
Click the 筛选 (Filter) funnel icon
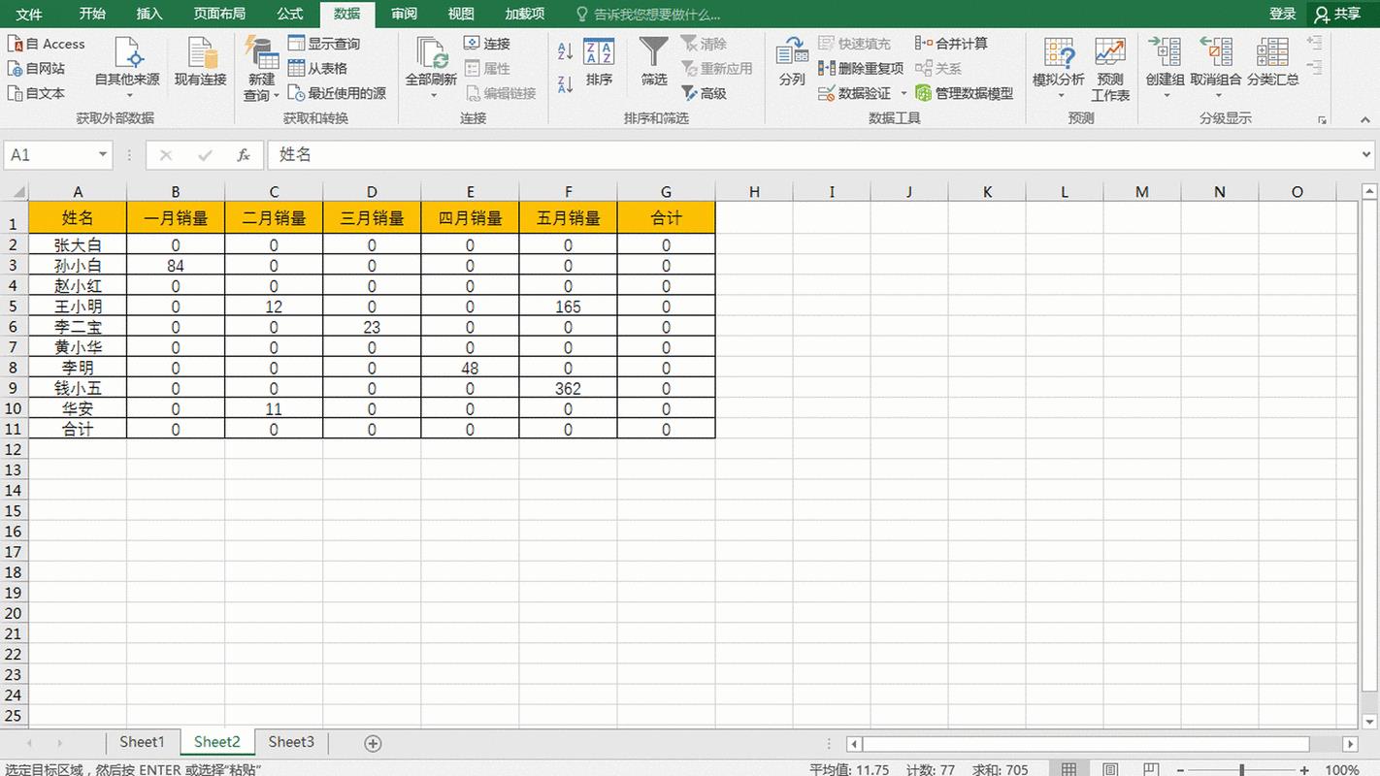pos(653,55)
